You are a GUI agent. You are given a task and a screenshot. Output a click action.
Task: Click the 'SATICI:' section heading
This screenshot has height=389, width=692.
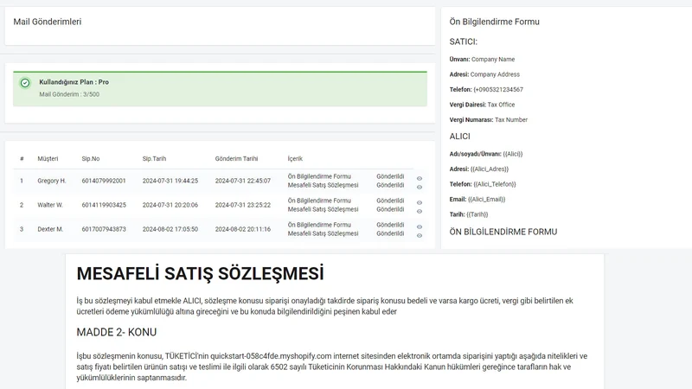(464, 41)
